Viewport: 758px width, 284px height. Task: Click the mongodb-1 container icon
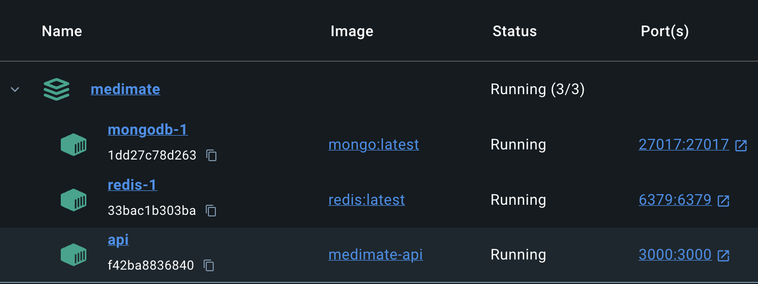(74, 145)
